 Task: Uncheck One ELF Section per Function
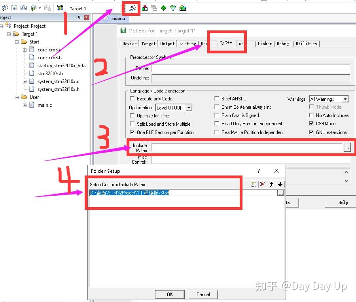click(x=132, y=132)
